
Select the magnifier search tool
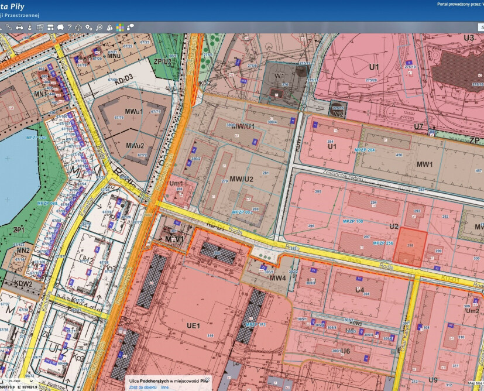[x=99, y=27]
